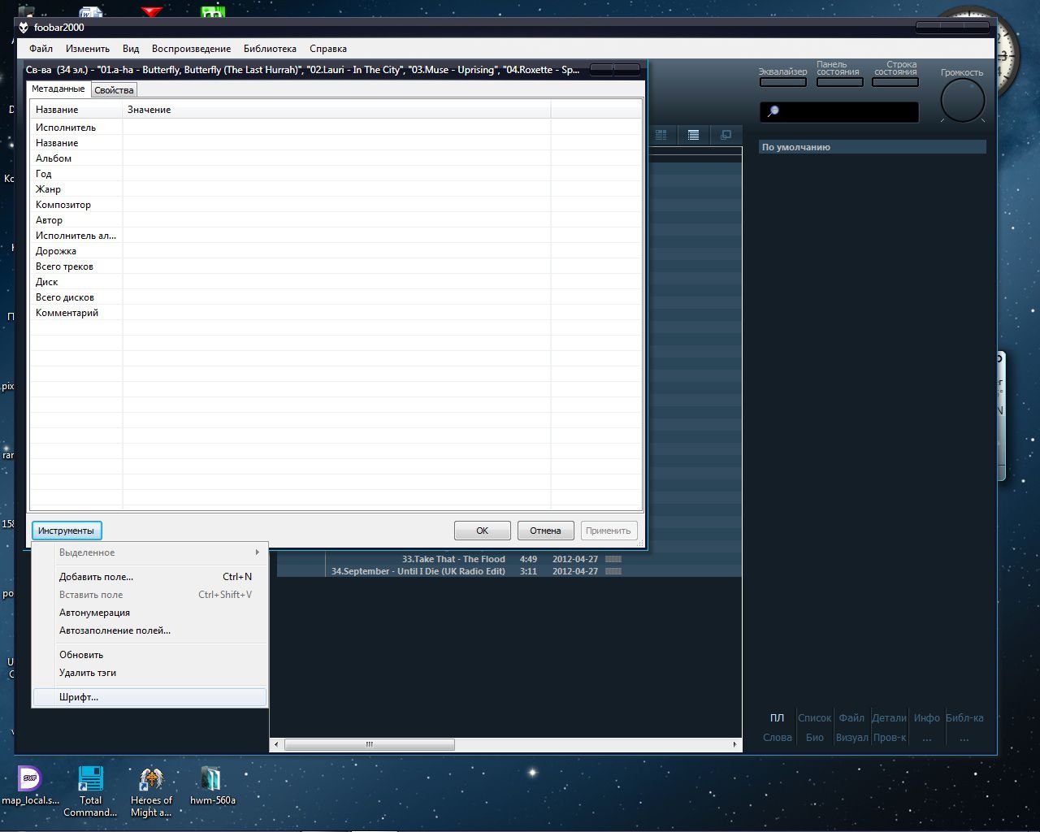The height and width of the screenshot is (832, 1040).
Task: Click the search box in foobar2000
Action: pyautogui.click(x=839, y=111)
